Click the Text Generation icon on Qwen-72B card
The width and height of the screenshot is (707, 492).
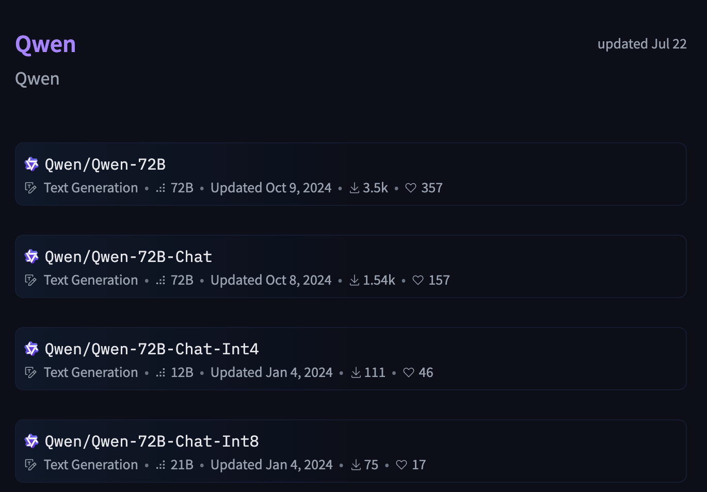31,188
